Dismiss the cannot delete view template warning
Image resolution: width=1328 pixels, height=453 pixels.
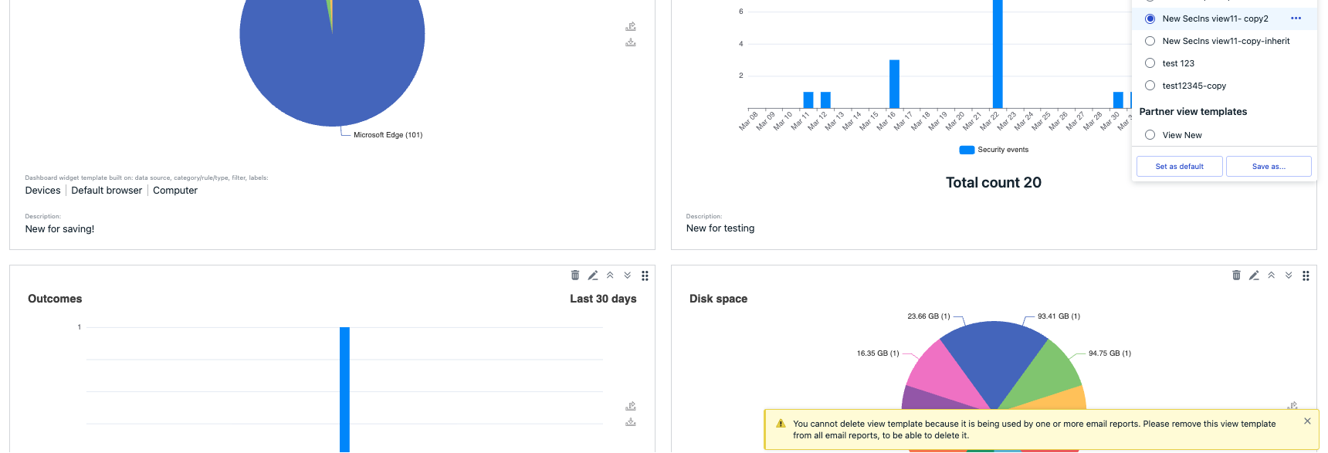coord(1307,421)
